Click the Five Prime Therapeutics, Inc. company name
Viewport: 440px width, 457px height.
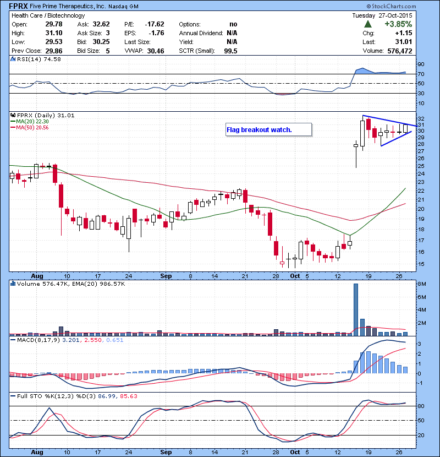pyautogui.click(x=68, y=6)
